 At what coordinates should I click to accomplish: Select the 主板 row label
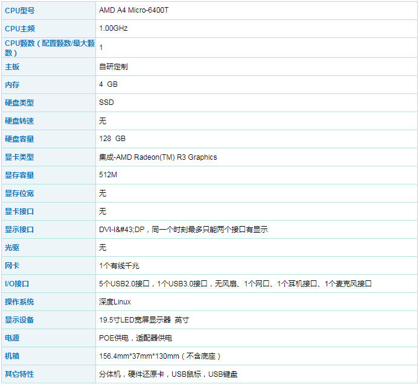(x=12, y=67)
